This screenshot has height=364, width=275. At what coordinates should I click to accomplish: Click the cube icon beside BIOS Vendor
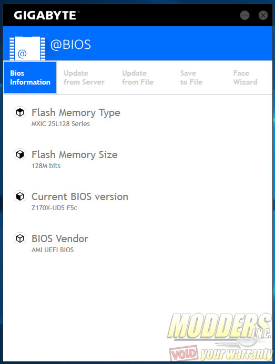point(20,238)
